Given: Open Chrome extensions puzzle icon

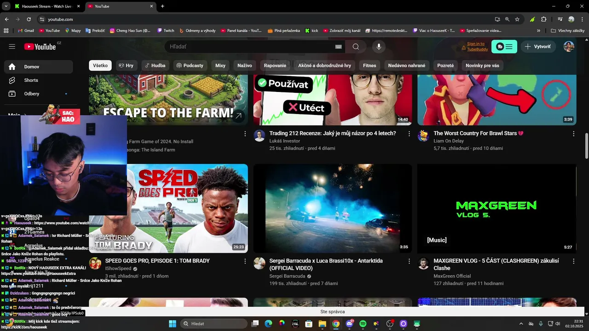Looking at the screenshot, I should [544, 19].
